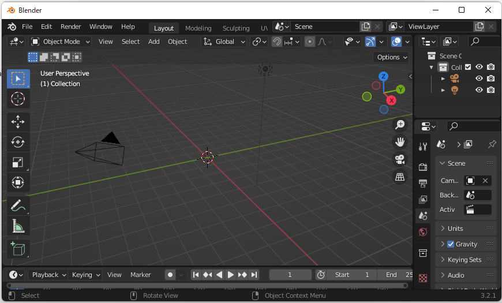502x303 pixels.
Task: Play animation in reverse
Action: click(219, 275)
